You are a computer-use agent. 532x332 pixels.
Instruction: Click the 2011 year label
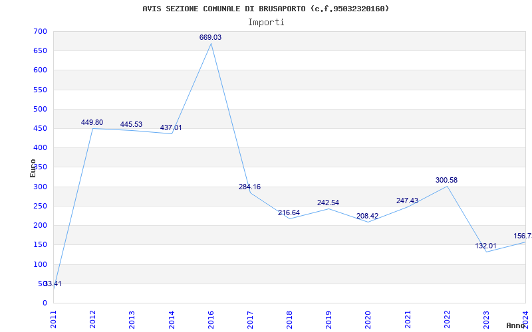pyautogui.click(x=53, y=319)
